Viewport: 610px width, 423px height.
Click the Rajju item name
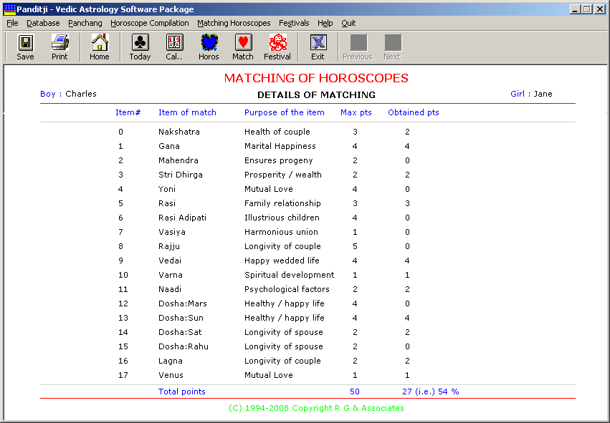click(x=169, y=246)
